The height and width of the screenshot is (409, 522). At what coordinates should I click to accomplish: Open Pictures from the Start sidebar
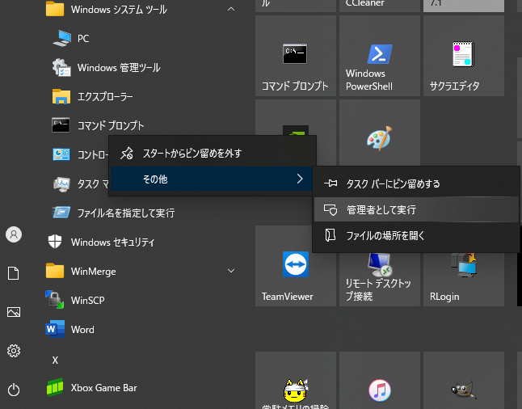tap(14, 312)
